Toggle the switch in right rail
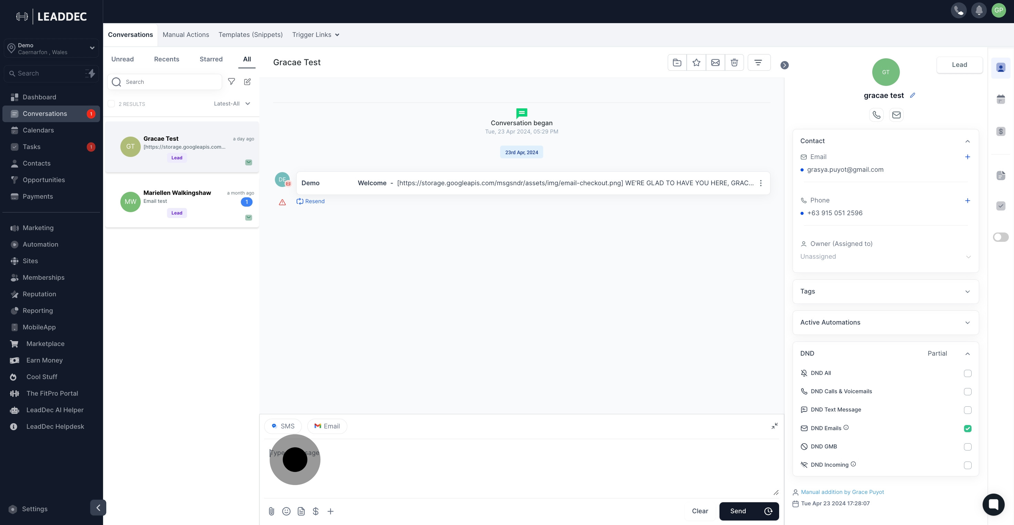1014x525 pixels. [1001, 237]
